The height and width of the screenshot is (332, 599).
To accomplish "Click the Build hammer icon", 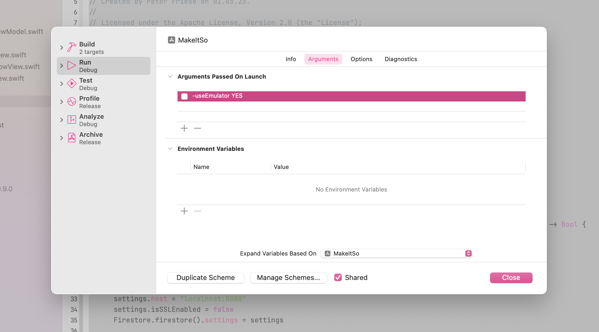I will (x=71, y=48).
